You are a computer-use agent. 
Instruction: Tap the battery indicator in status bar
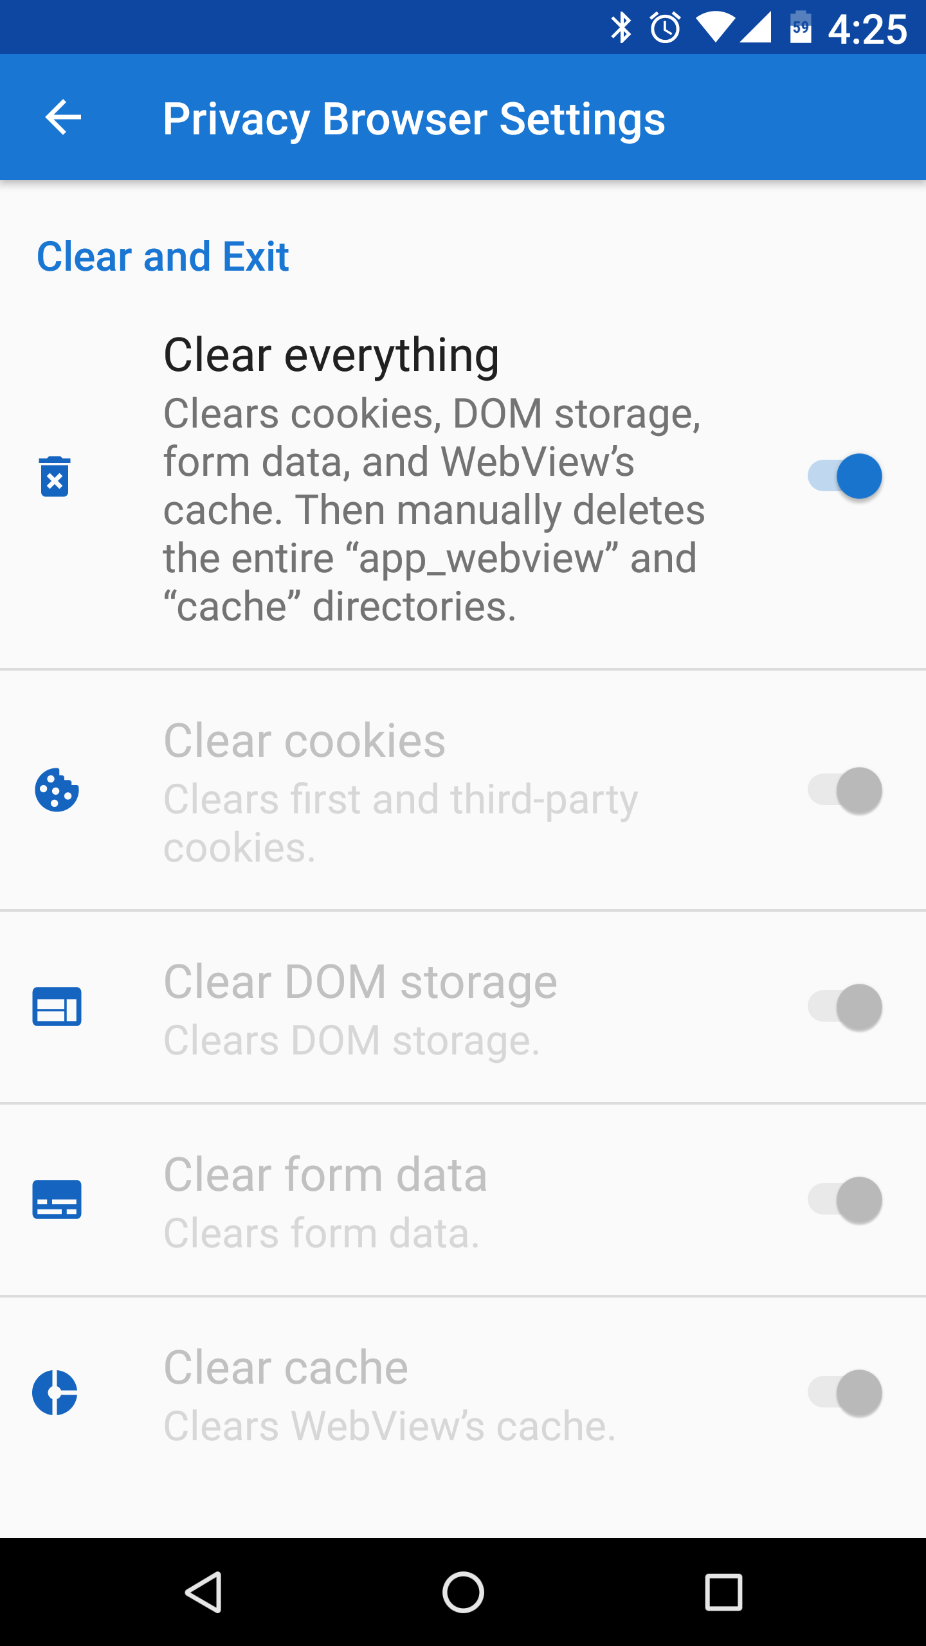[801, 28]
